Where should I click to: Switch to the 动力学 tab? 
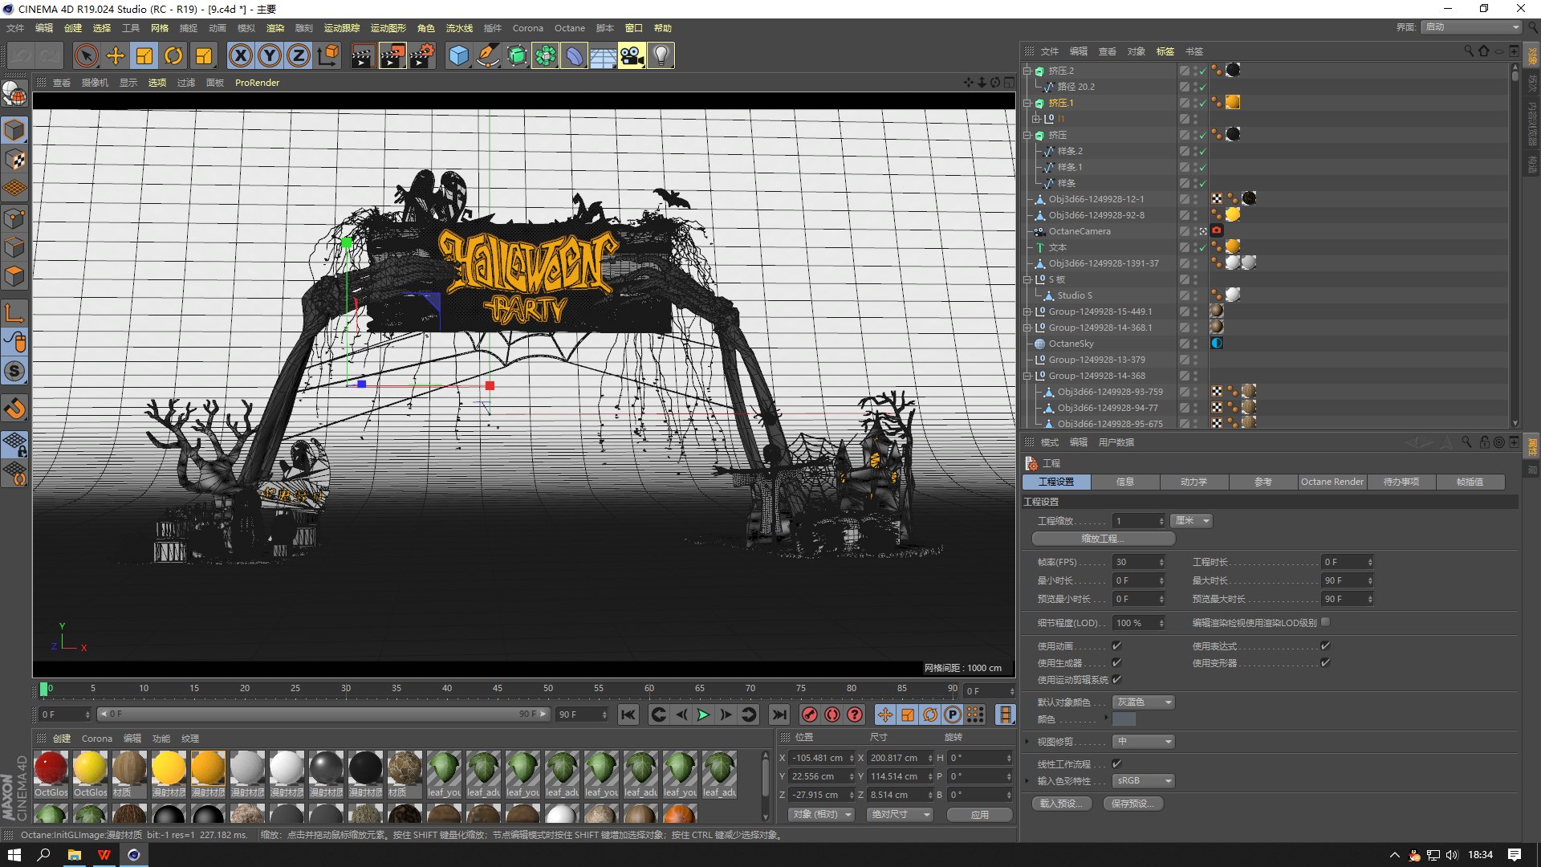coord(1193,482)
